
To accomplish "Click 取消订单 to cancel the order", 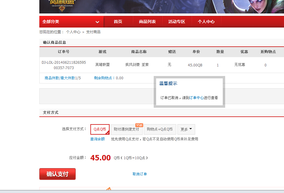I will (140, 174).
